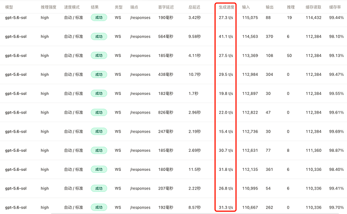Screen dimensions: 347x214
Task: Click the 速度模式 column header
Action: pyautogui.click(x=72, y=8)
